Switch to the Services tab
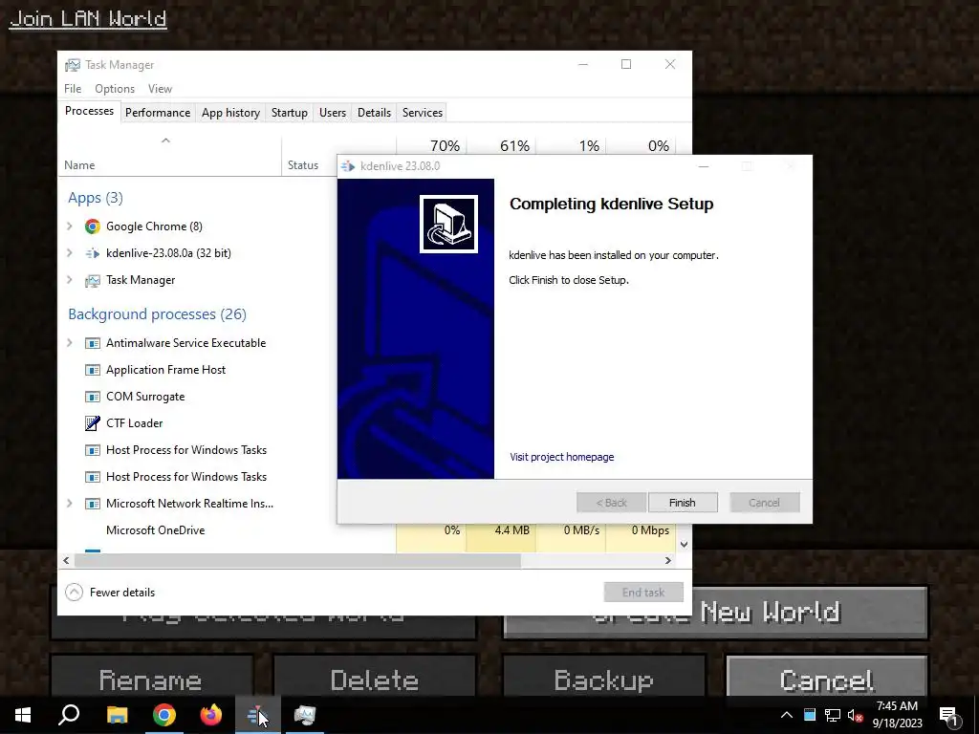 point(422,113)
